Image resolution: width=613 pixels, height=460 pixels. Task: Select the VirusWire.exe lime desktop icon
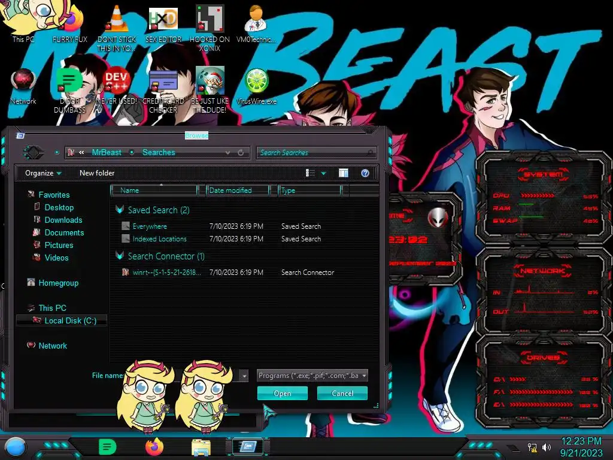[256, 86]
